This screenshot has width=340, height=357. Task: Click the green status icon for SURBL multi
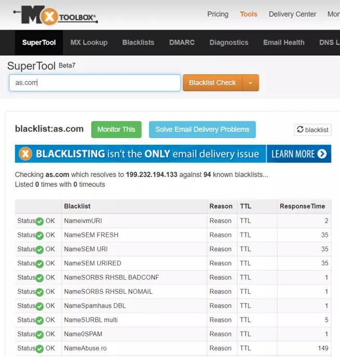pyautogui.click(x=39, y=320)
